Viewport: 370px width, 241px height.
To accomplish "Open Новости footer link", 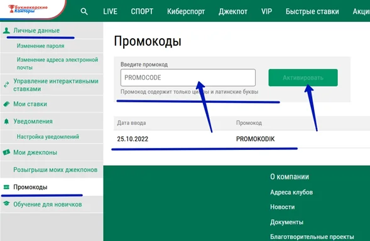I will (283, 207).
